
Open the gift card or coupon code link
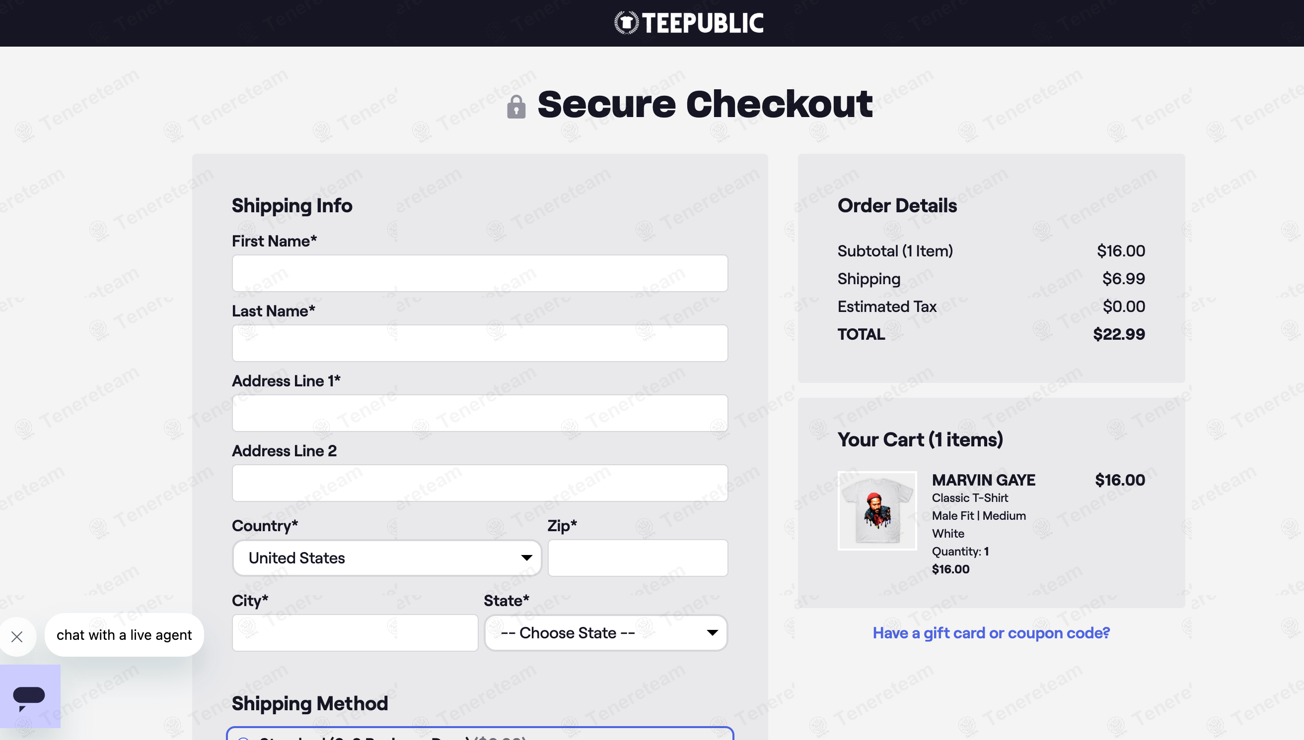tap(991, 633)
